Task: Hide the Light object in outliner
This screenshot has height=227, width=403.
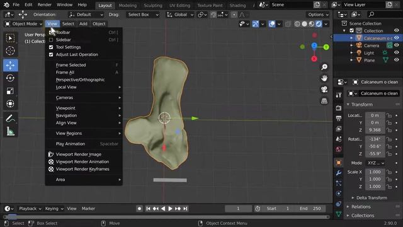Action: pos(397,53)
